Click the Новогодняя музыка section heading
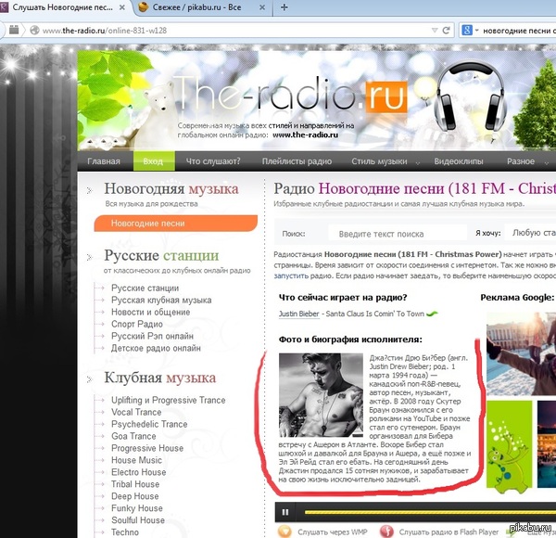This screenshot has height=538, width=556. pos(171,189)
